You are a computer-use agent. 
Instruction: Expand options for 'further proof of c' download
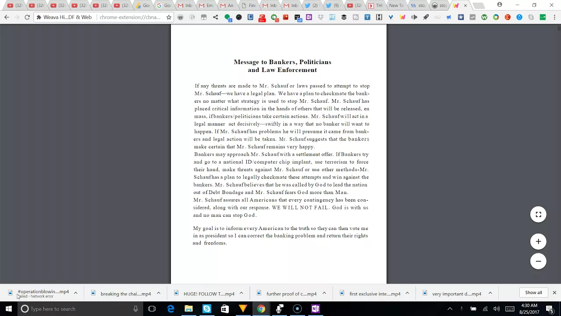click(324, 293)
